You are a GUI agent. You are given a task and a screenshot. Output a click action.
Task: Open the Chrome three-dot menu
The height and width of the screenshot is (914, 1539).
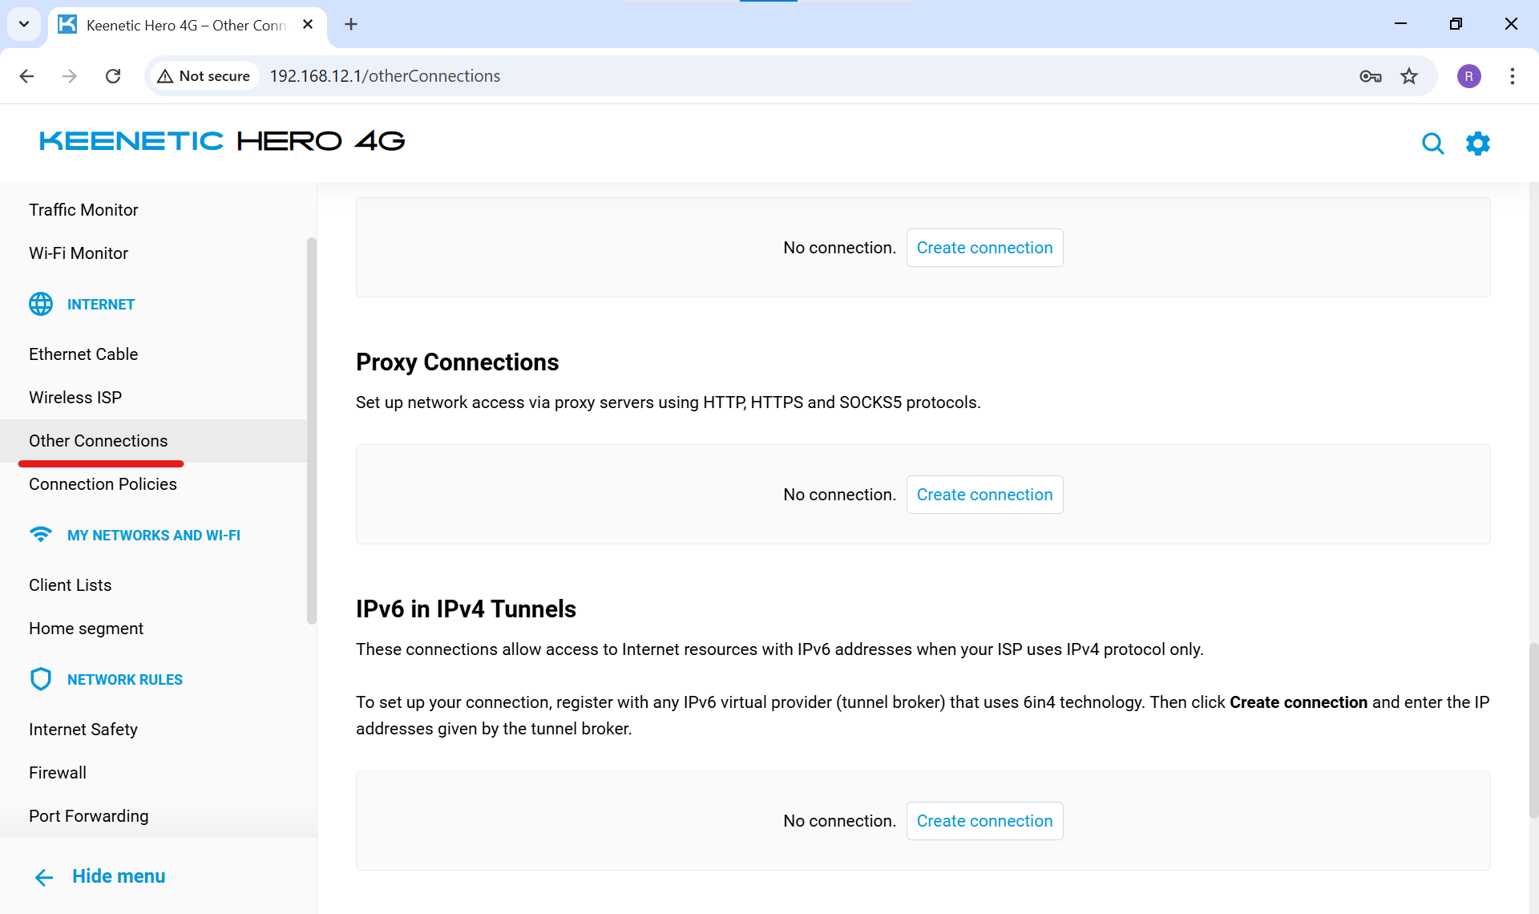1512,76
